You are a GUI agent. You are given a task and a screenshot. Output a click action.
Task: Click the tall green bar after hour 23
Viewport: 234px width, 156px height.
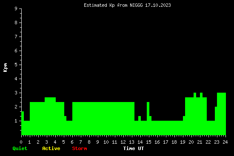click(x=222, y=114)
